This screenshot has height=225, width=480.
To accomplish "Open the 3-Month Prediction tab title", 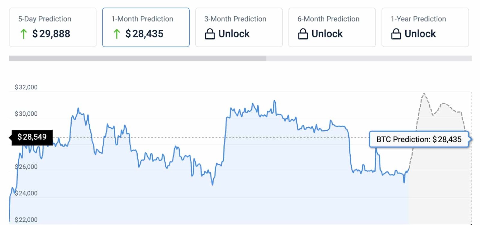I will [x=235, y=19].
